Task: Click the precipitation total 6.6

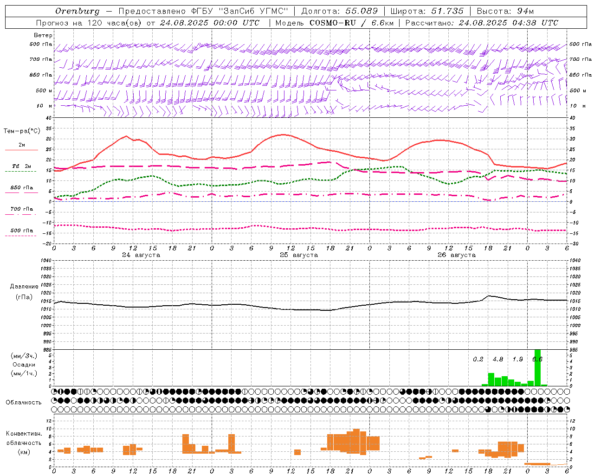Action: click(537, 359)
